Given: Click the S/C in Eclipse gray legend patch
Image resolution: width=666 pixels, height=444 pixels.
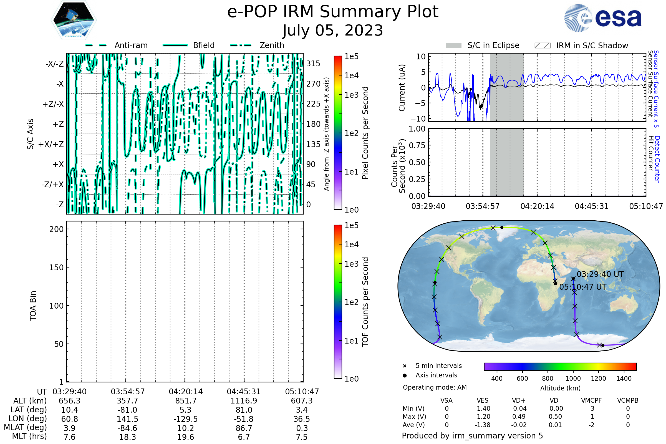Looking at the screenshot, I should tap(453, 46).
